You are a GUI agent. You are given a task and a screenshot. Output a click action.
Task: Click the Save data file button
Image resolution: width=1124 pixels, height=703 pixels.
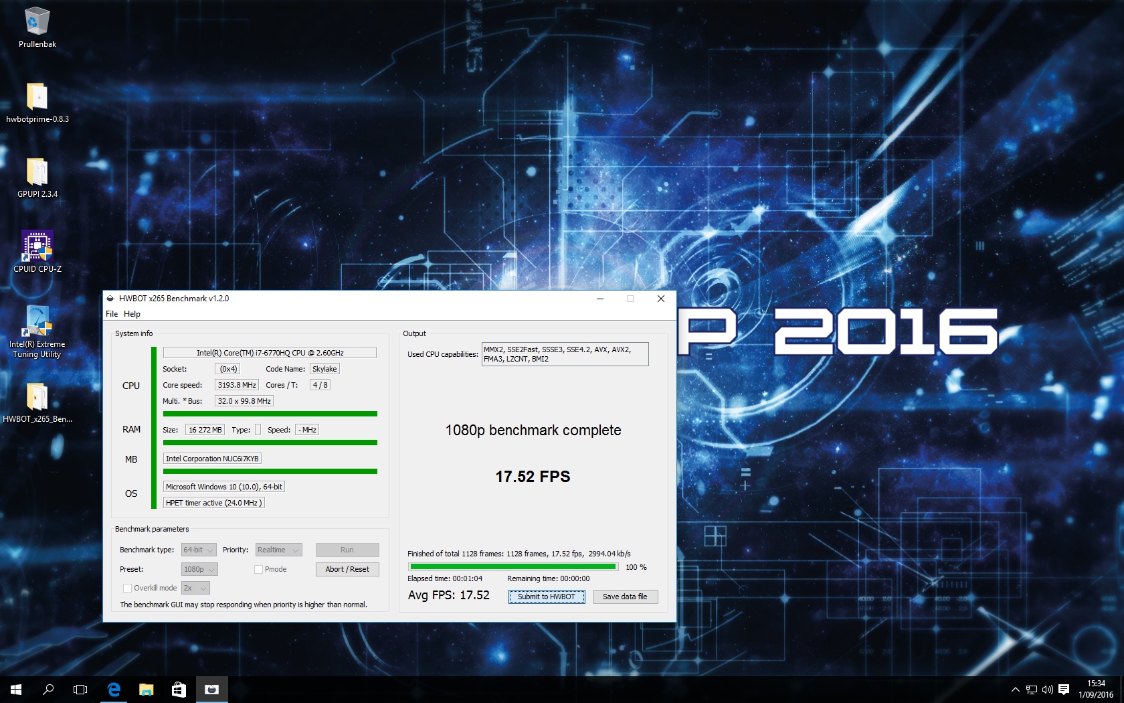tap(625, 597)
